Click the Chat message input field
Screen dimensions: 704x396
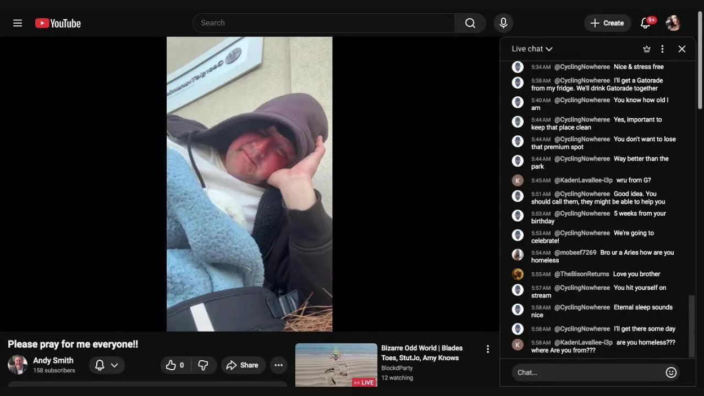pos(587,372)
